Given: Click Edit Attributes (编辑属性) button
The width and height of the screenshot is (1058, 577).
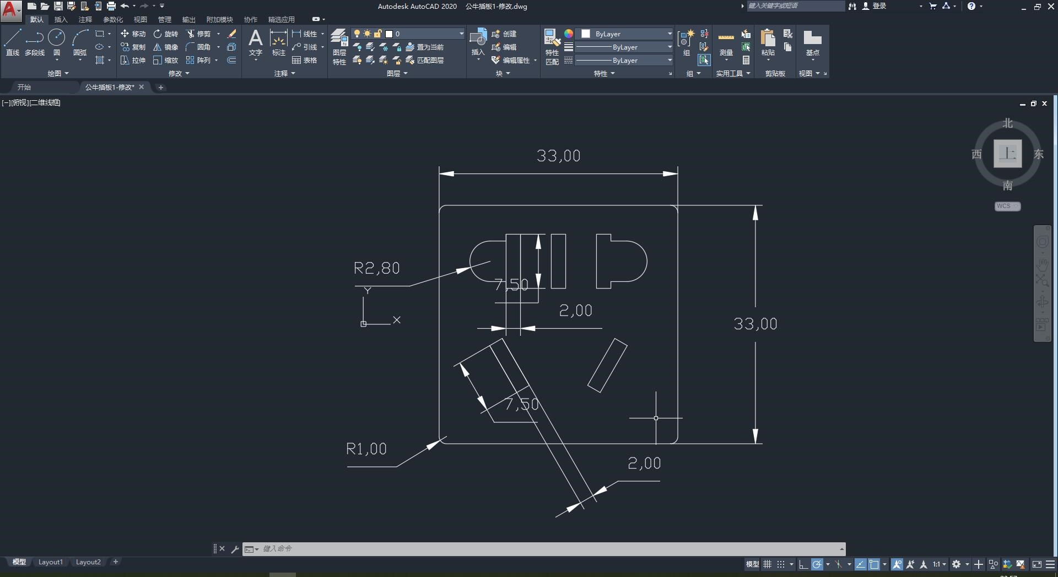Looking at the screenshot, I should tap(512, 60).
